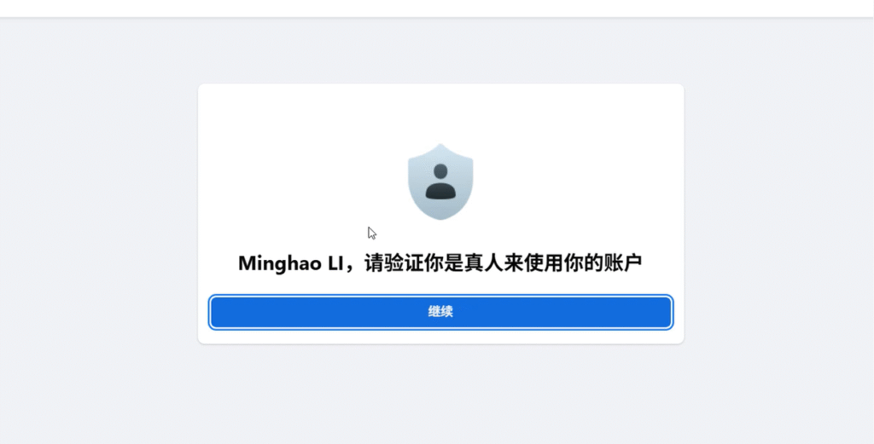Click the blue 继续 button
Screen dimensions: 874x444
[x=440, y=312]
